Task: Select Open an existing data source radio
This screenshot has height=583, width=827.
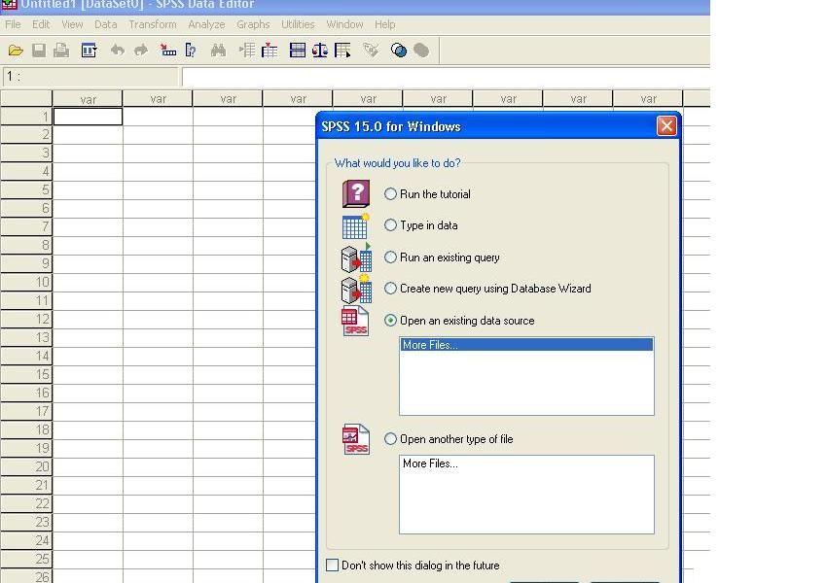Action: [x=390, y=321]
